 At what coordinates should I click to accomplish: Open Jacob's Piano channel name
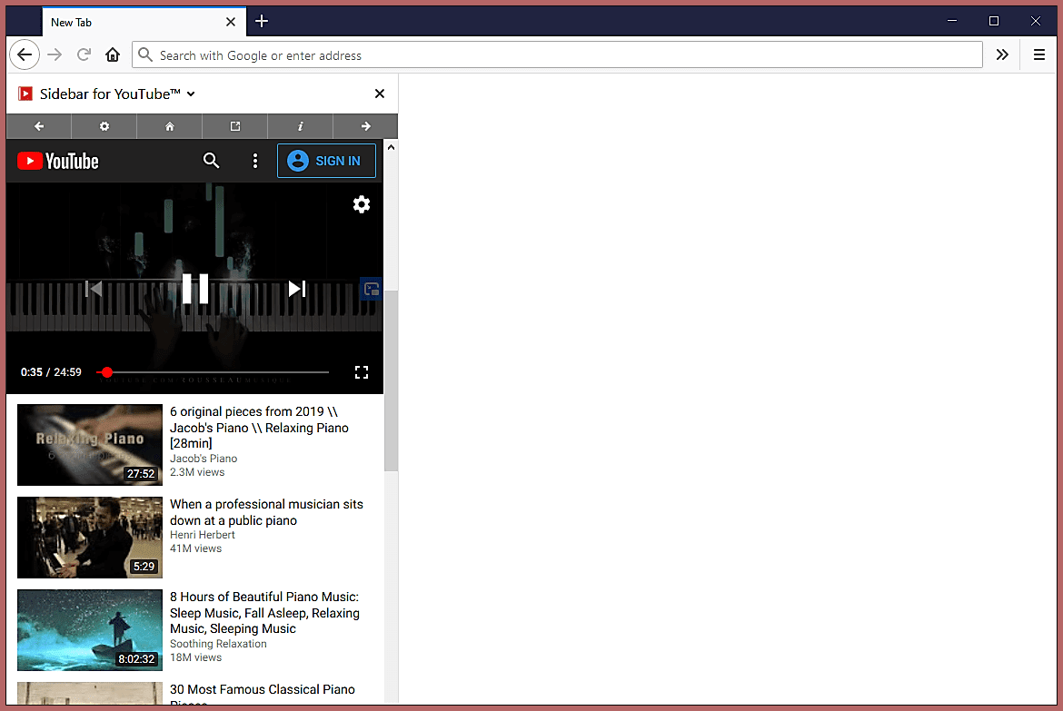point(204,459)
